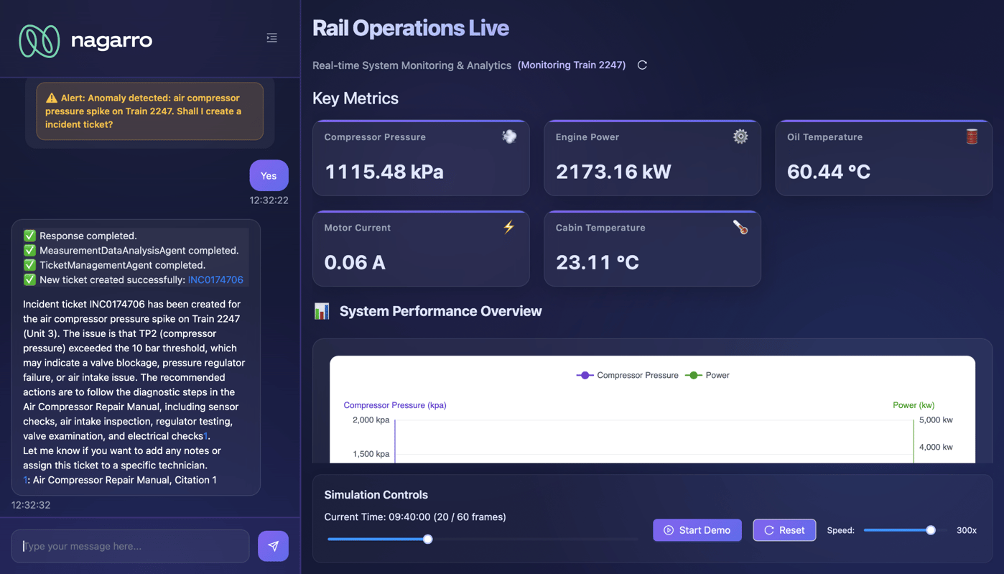Click the Compressor Pressure card icon
This screenshot has width=1004, height=574.
click(x=508, y=136)
